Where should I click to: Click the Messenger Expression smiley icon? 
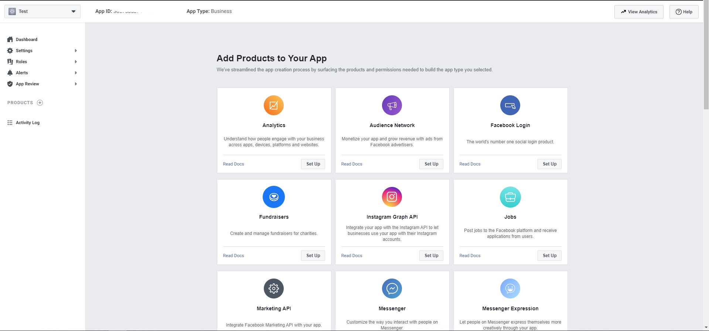point(510,289)
